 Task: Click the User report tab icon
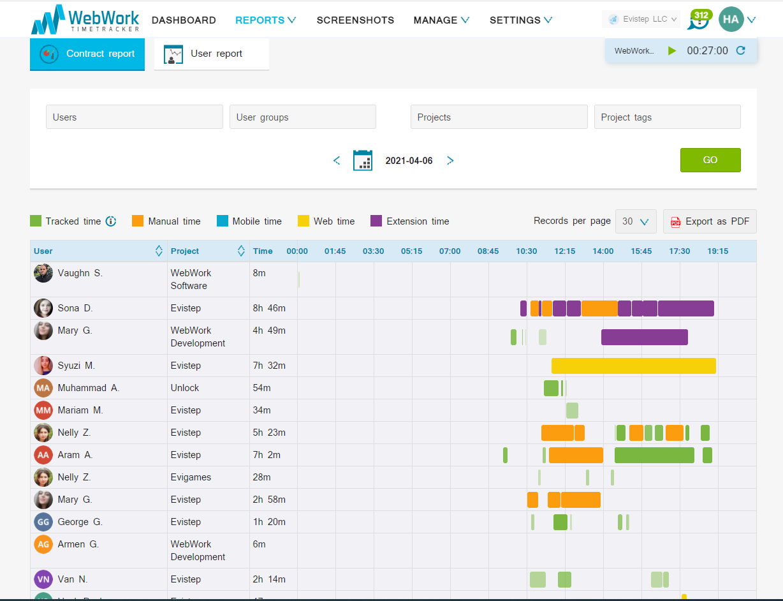tap(173, 54)
